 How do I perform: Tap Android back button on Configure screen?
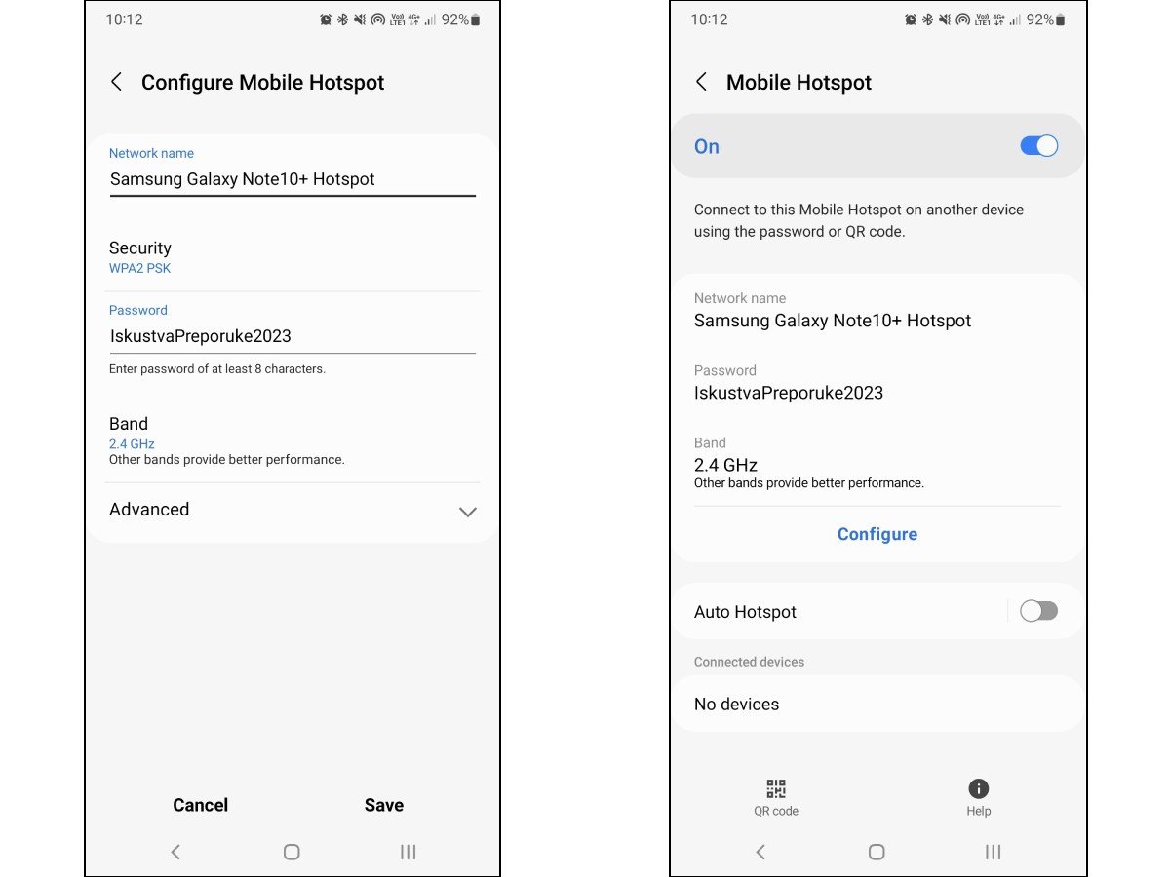coord(175,852)
